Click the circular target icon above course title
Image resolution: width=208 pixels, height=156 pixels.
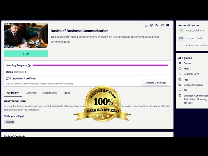146,25
